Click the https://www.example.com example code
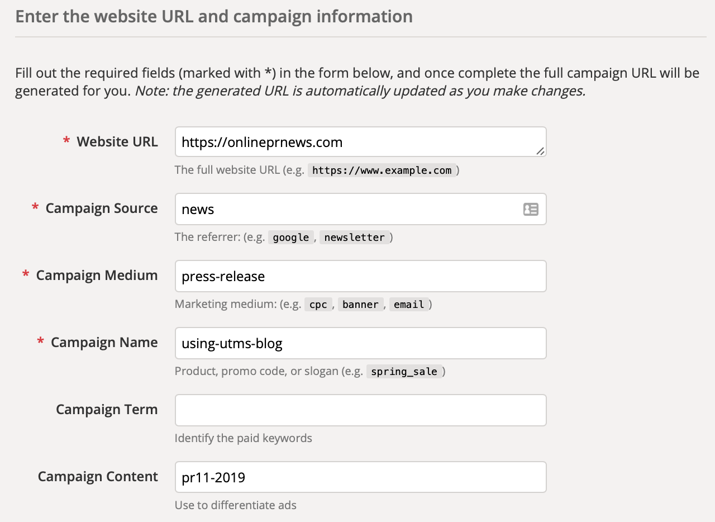This screenshot has width=715, height=522. [382, 170]
